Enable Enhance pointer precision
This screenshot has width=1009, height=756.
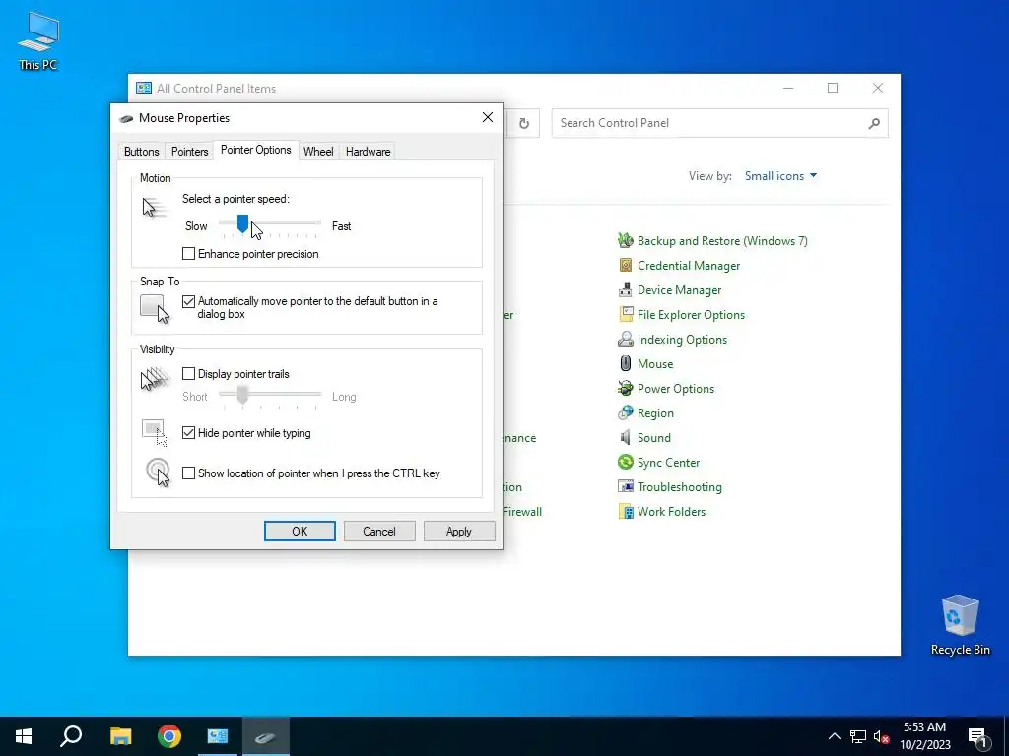(x=188, y=254)
